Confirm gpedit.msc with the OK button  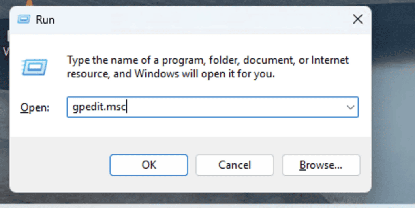click(x=149, y=165)
